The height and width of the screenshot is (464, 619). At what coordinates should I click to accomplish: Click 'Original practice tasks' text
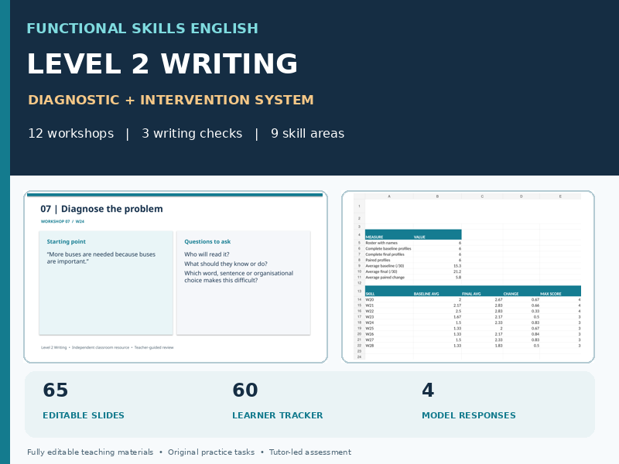211,452
